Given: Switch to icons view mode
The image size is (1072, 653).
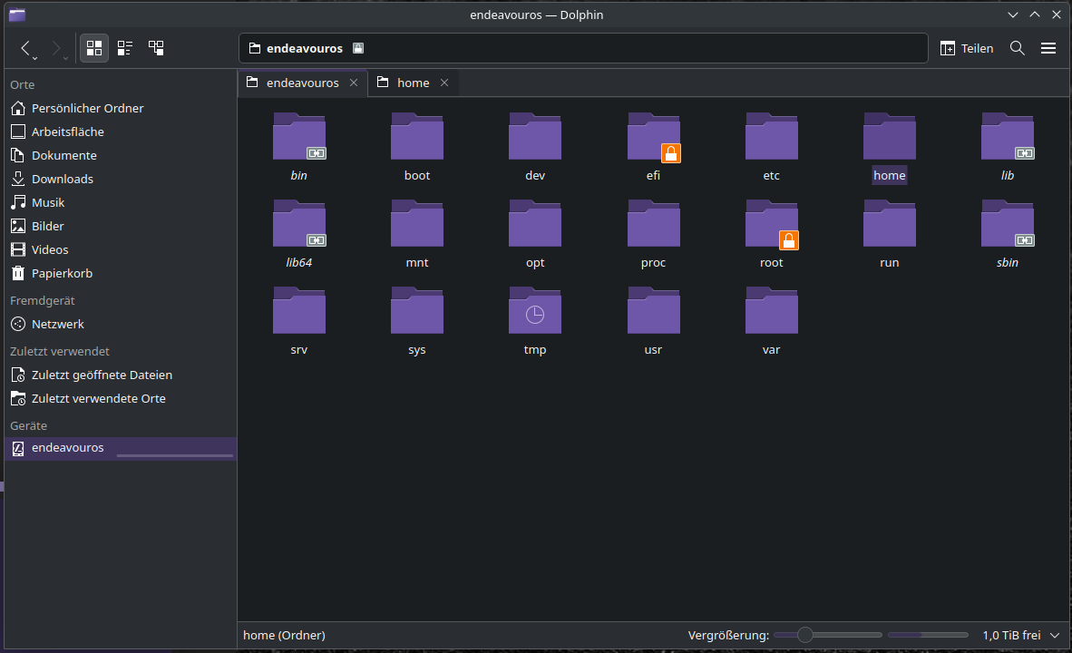Looking at the screenshot, I should pyautogui.click(x=93, y=48).
